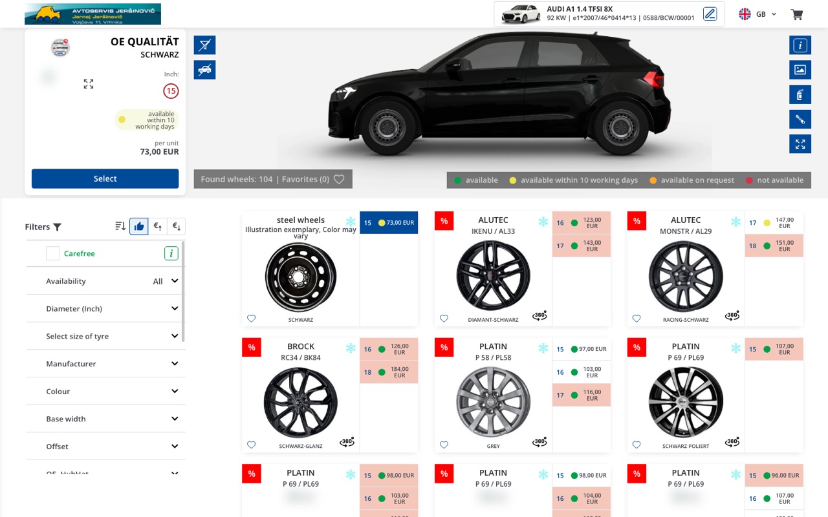
Task: Click the wrench tool icon
Action: (x=800, y=119)
